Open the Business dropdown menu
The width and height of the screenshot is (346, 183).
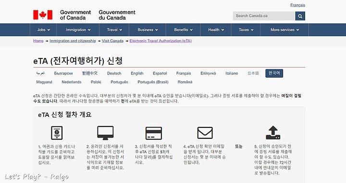(x=148, y=30)
